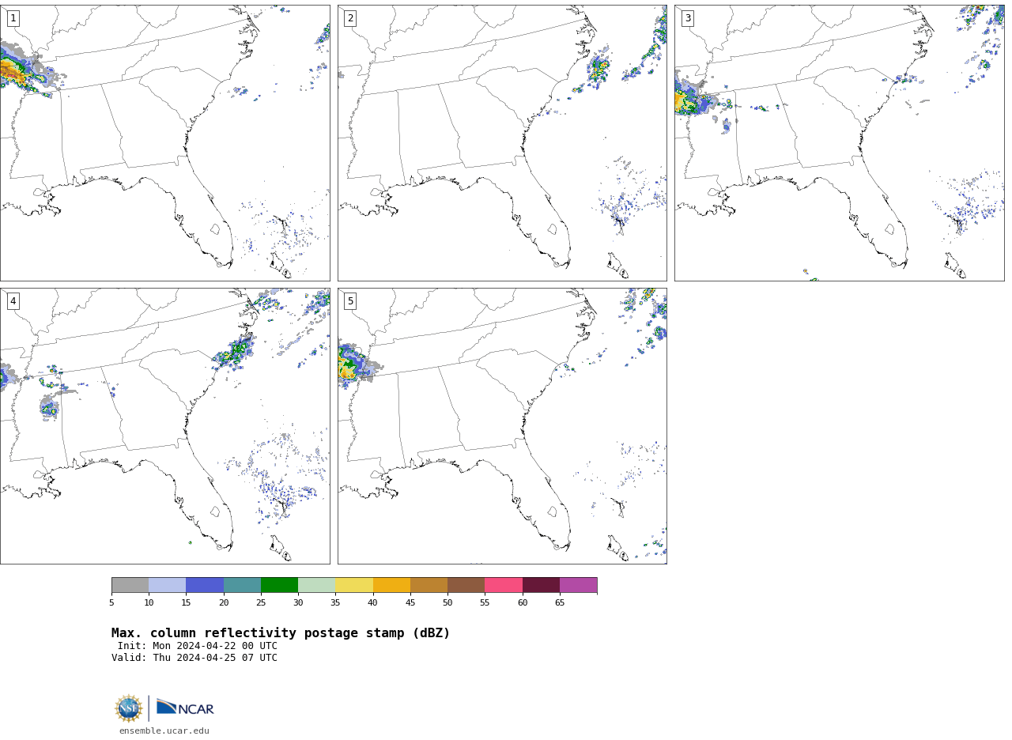
Task: Click the panel number 2 label
Action: 350,18
